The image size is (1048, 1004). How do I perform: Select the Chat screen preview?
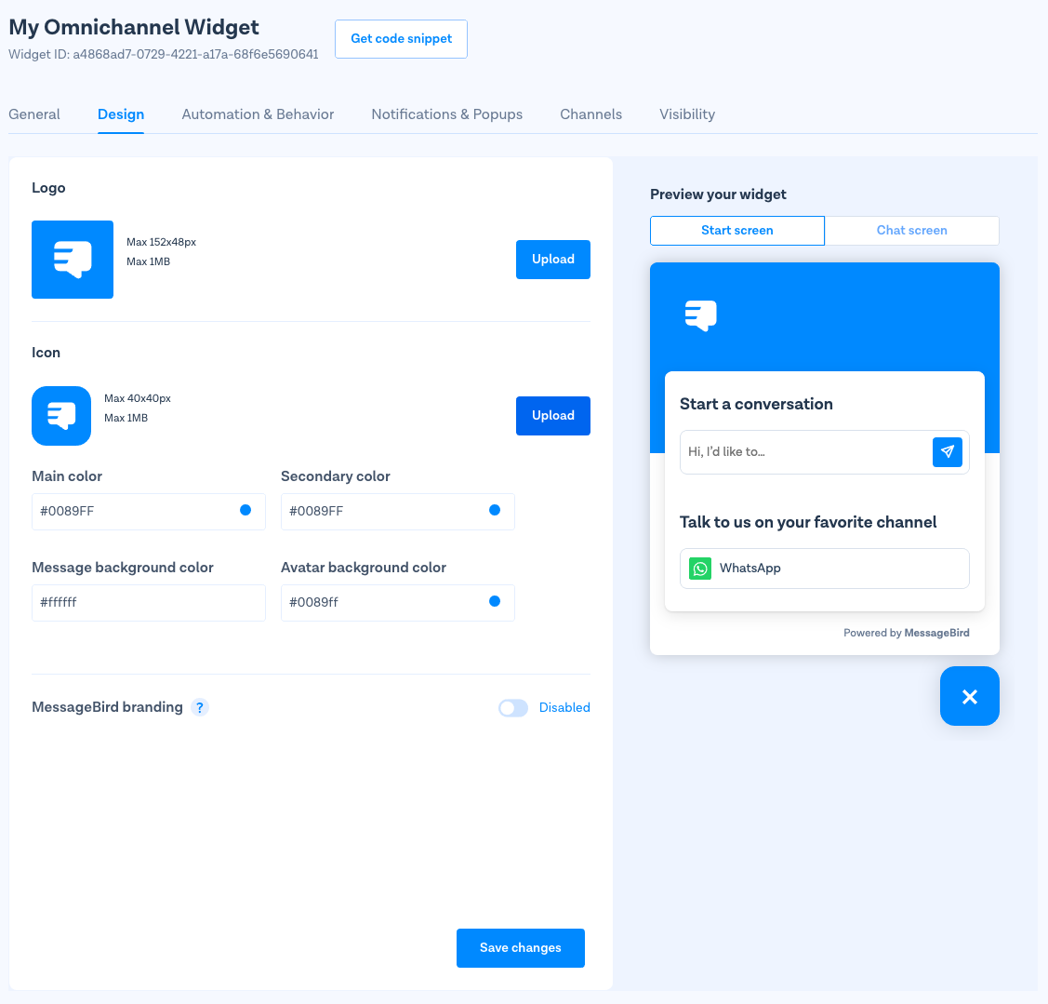coord(911,231)
